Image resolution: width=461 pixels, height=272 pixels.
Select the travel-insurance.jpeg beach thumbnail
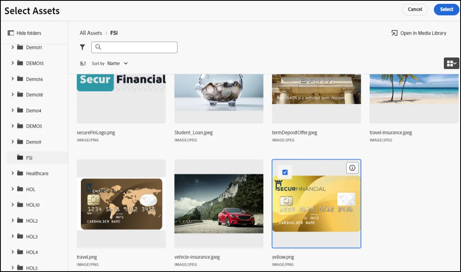414,99
